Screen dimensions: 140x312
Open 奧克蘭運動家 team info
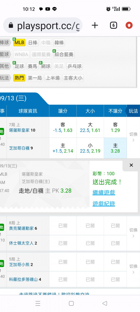point(21,228)
